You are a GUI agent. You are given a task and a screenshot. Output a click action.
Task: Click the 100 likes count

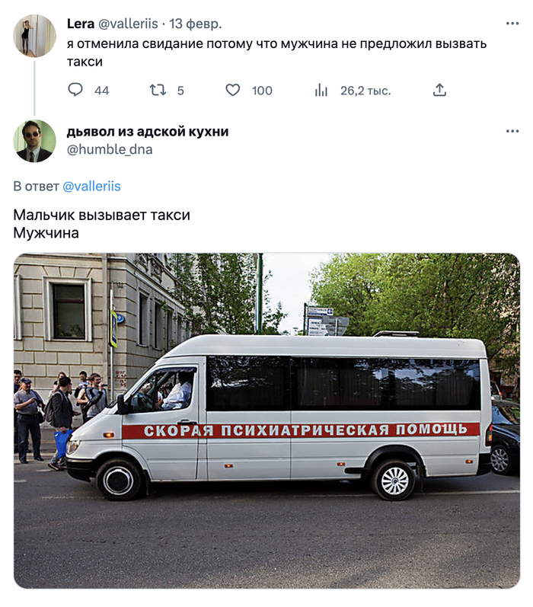[x=262, y=91]
